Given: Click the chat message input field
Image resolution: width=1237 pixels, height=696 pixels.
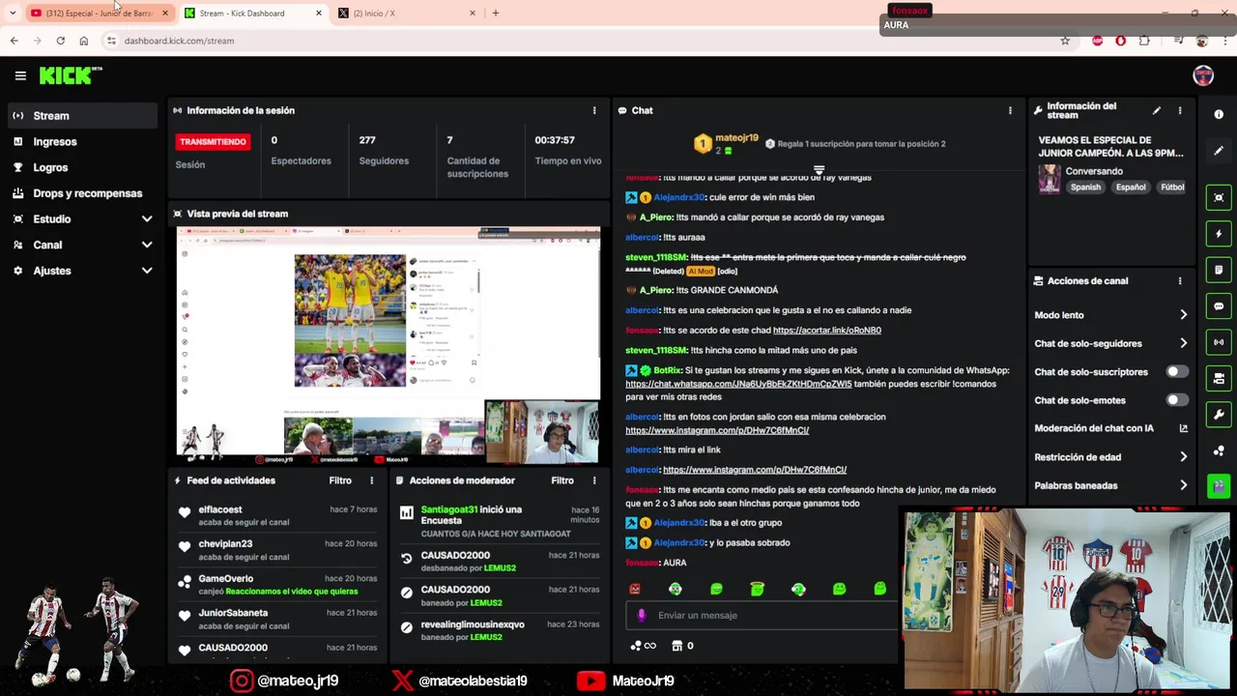Looking at the screenshot, I should click(763, 615).
